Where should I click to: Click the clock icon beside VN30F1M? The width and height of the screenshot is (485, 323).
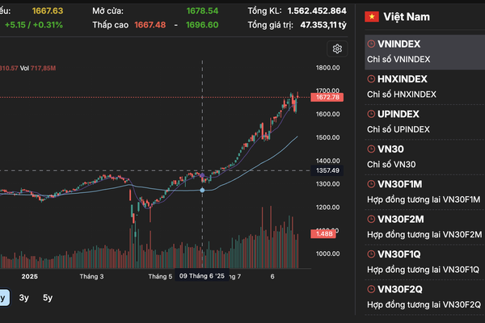tap(372, 184)
